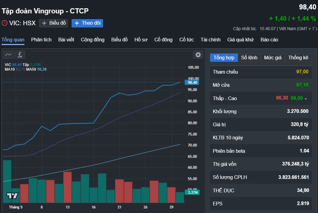Click KLTB 10 ngày value 5.824.070
The height and width of the screenshot is (213, 318).
click(x=298, y=138)
